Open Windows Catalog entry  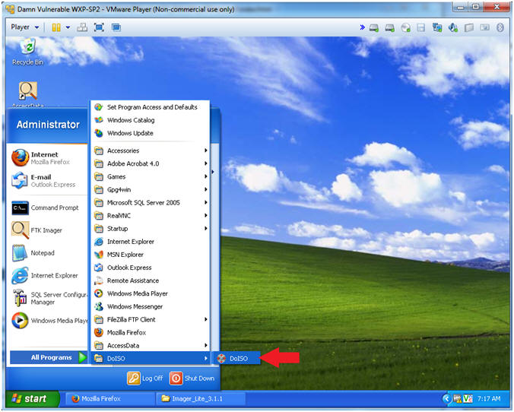150,120
